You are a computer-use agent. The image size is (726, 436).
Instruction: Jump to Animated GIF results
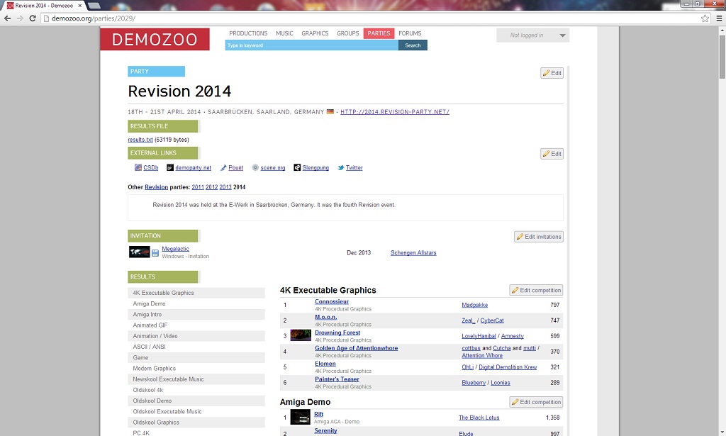[x=196, y=325]
